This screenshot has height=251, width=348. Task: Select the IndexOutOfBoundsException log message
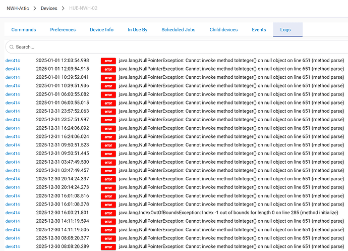[x=228, y=213]
